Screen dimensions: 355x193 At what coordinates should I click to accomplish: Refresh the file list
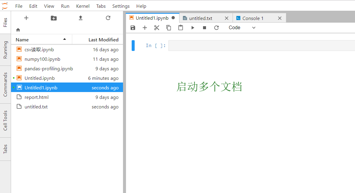coord(108,18)
